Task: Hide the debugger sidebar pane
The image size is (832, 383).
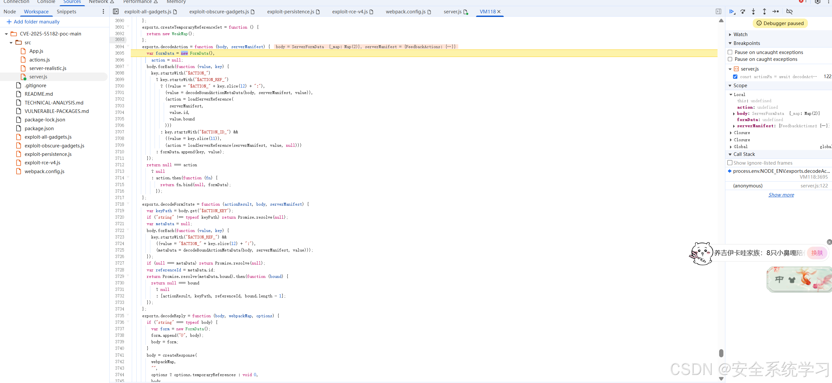Action: coord(719,12)
